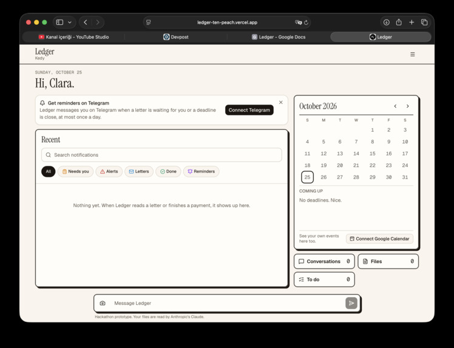Filter notifications by Reminders
Image resolution: width=454 pixels, height=348 pixels.
point(202,171)
